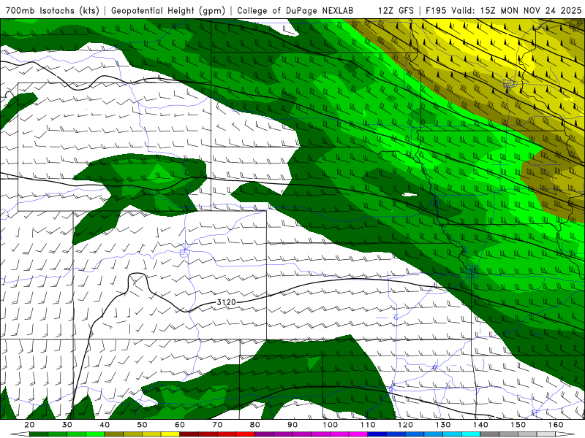Click the right arrow end of the color bar
Image resolution: width=585 pixels, height=438 pixels.
point(565,434)
